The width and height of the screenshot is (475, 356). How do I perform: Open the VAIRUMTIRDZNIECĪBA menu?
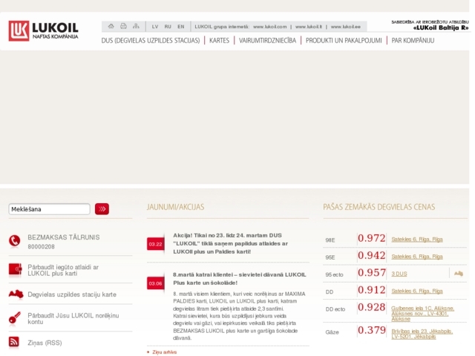pos(267,41)
